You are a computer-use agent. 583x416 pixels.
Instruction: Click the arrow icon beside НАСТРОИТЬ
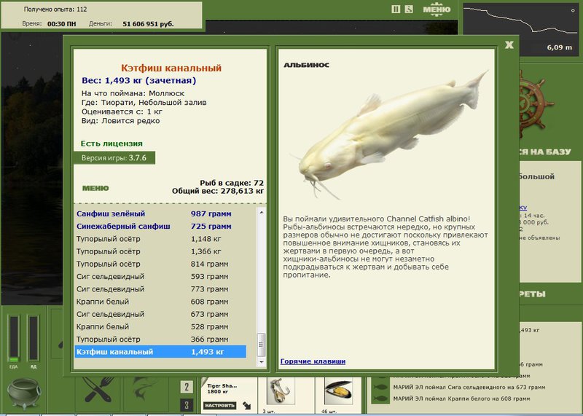pyautogui.click(x=247, y=406)
